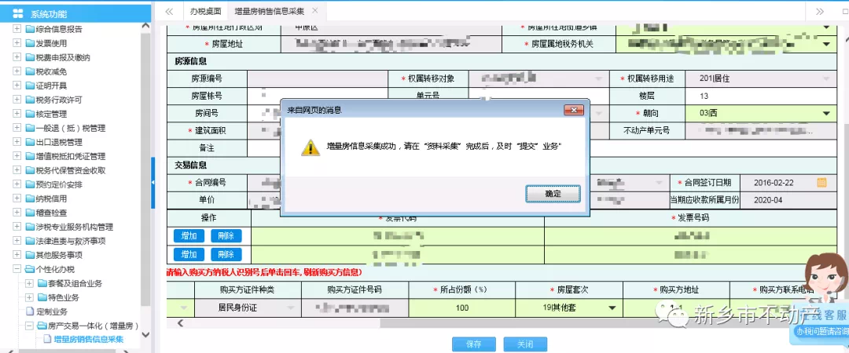Screen dimensions: 849x353
Task: Open 稽查检查 in the sidebar tree
Action: pyautogui.click(x=51, y=213)
